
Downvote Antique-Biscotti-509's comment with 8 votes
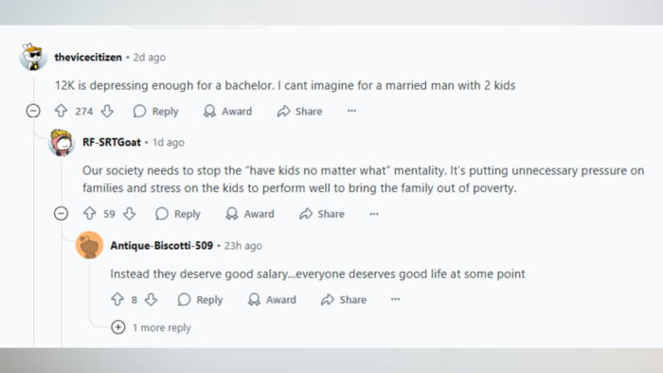151,299
